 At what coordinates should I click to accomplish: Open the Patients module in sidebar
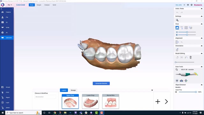7,12
